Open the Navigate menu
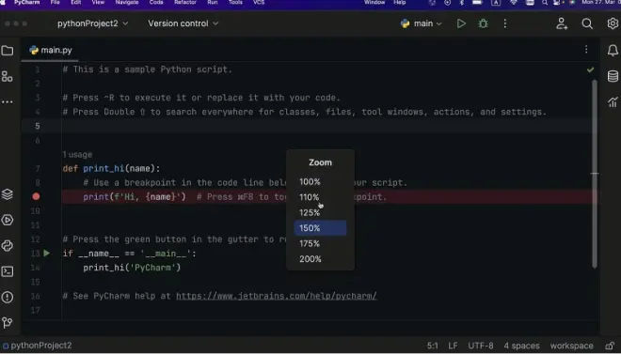Screen dimensions: 621x354 pos(127,3)
